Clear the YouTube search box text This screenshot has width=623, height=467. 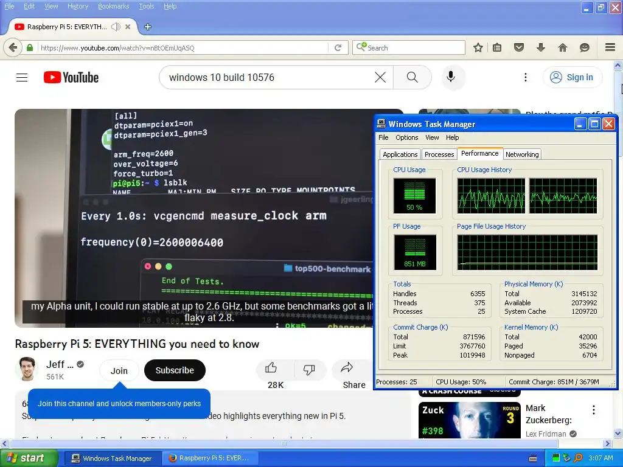(x=380, y=77)
